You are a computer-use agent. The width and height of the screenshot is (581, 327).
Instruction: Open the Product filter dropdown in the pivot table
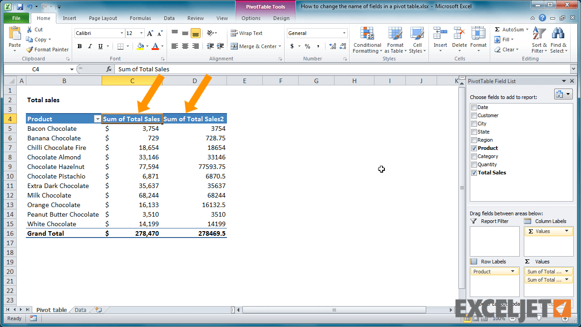click(98, 119)
